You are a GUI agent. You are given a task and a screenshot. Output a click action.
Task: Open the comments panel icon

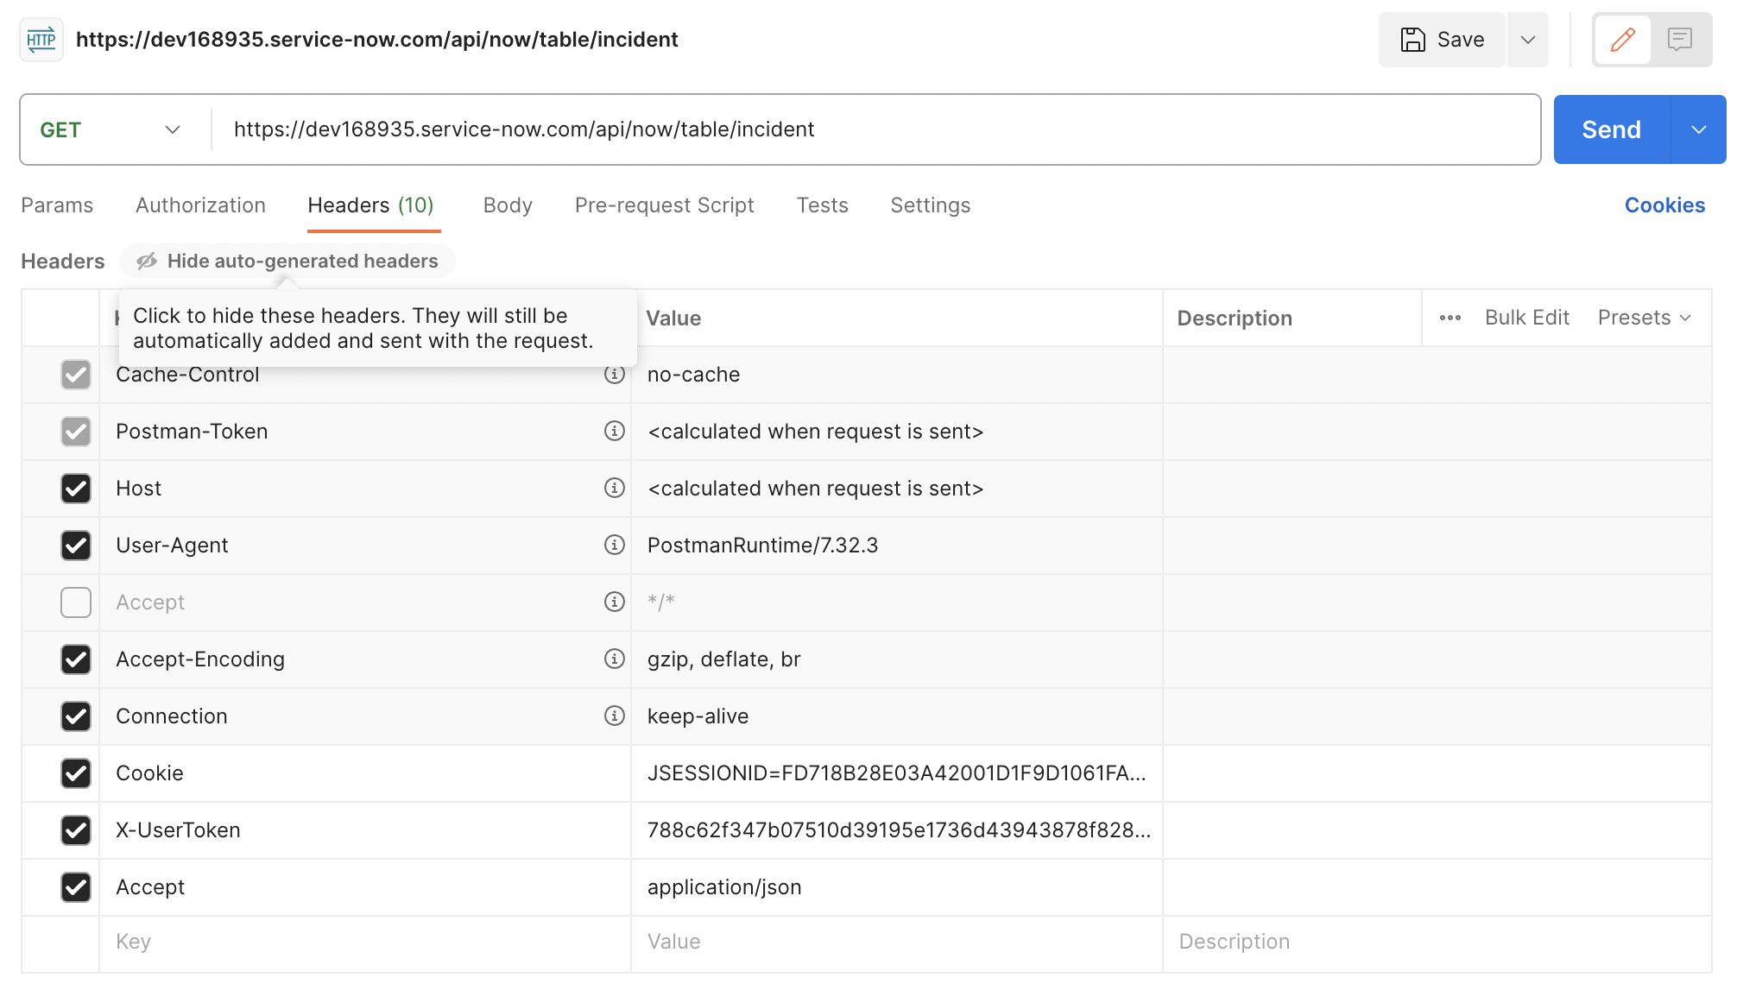1679,40
